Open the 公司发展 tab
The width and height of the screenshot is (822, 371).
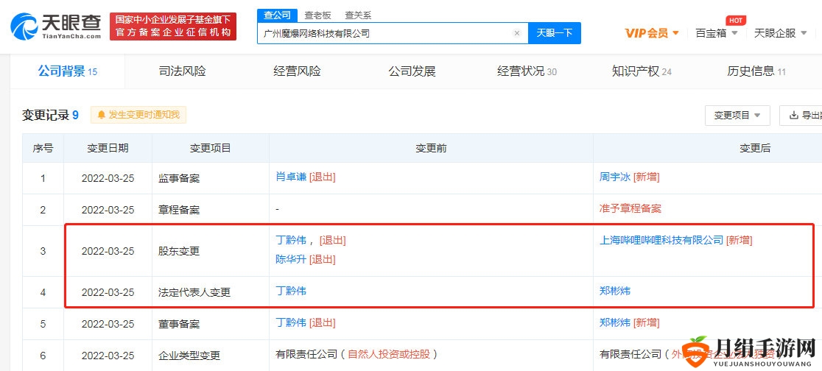click(412, 71)
